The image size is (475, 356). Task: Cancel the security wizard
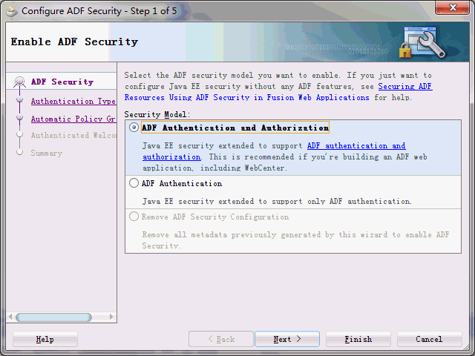click(429, 339)
